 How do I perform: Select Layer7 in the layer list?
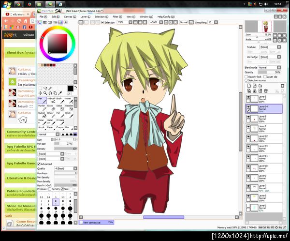264,188
